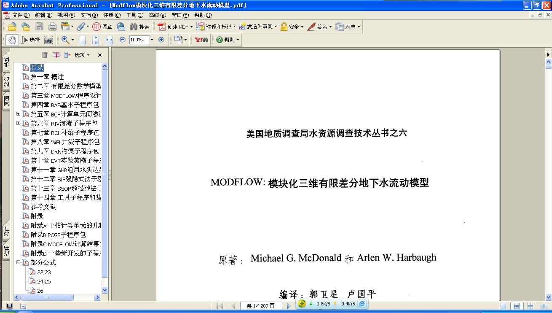552x313 pixels.
Task: Click the 100% zoom input field
Action: [x=139, y=40]
